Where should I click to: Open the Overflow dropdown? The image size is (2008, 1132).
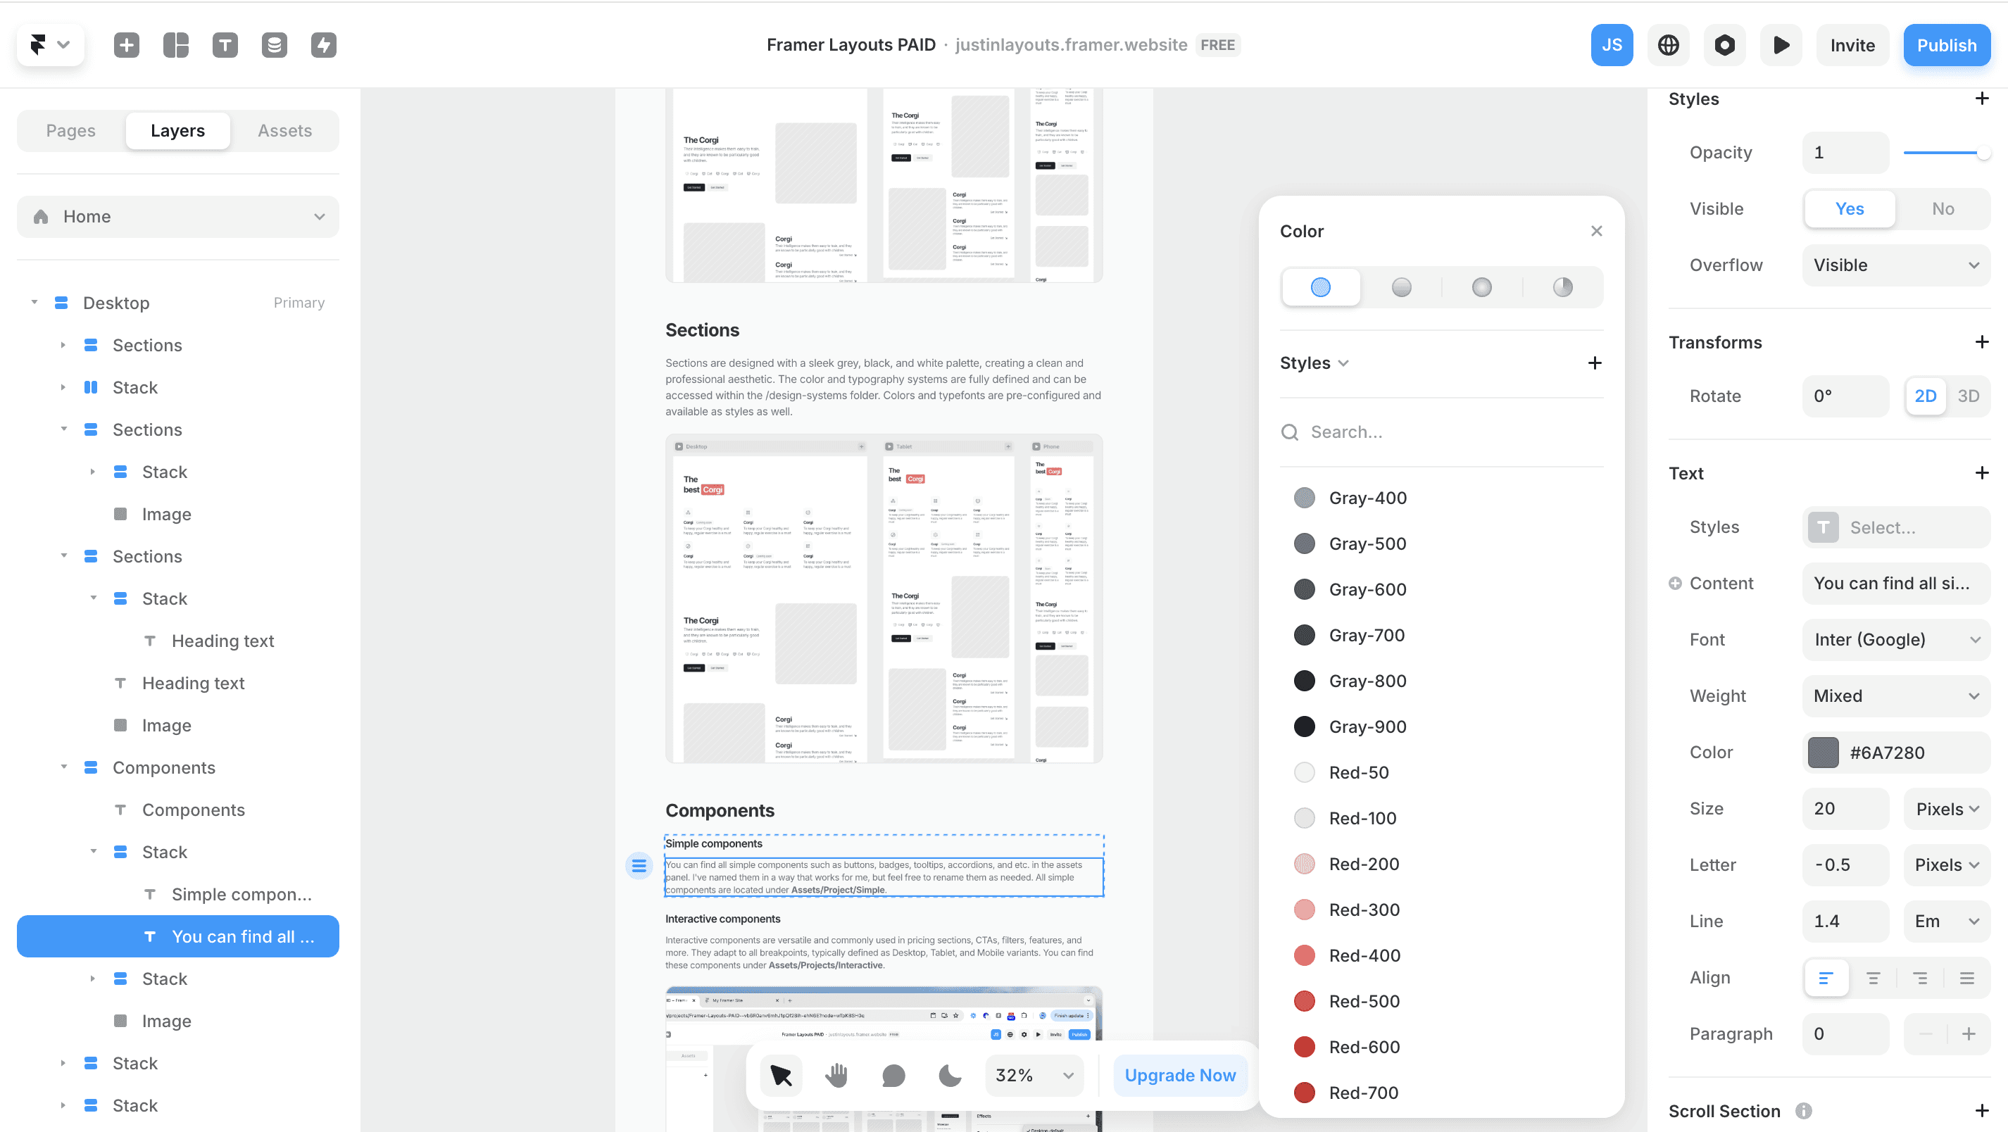point(1896,265)
